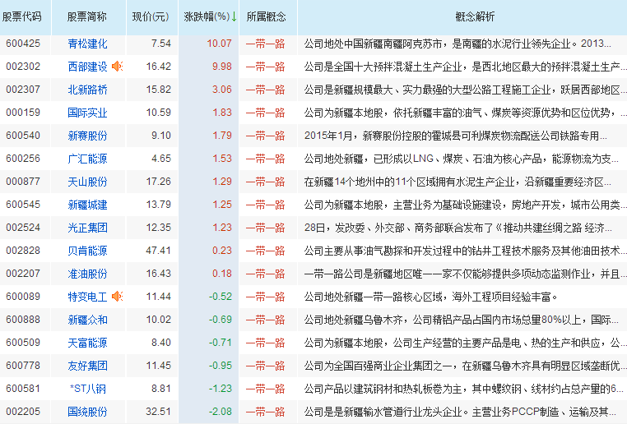Open stock link 贝肯能源
Viewport: 627px width, 424px height.
tap(87, 251)
